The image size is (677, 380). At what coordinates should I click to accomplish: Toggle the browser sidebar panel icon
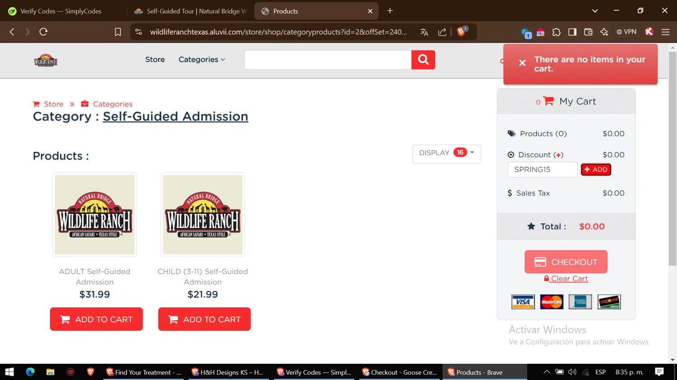pos(572,32)
